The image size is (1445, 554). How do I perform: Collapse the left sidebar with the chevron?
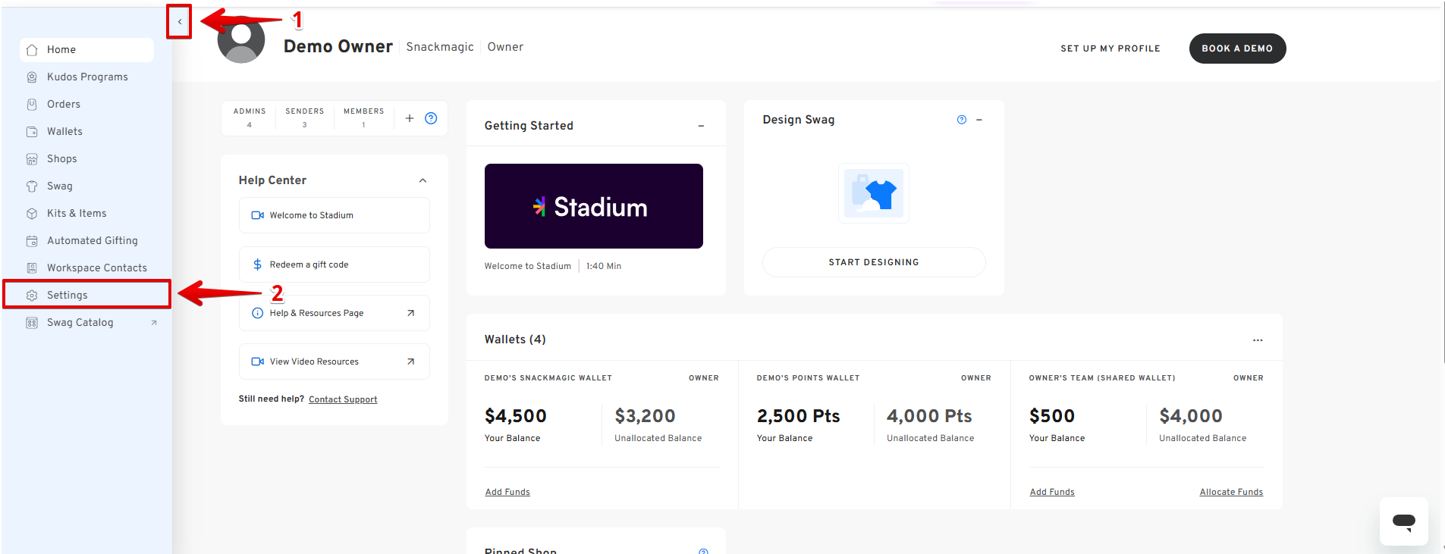coord(180,22)
